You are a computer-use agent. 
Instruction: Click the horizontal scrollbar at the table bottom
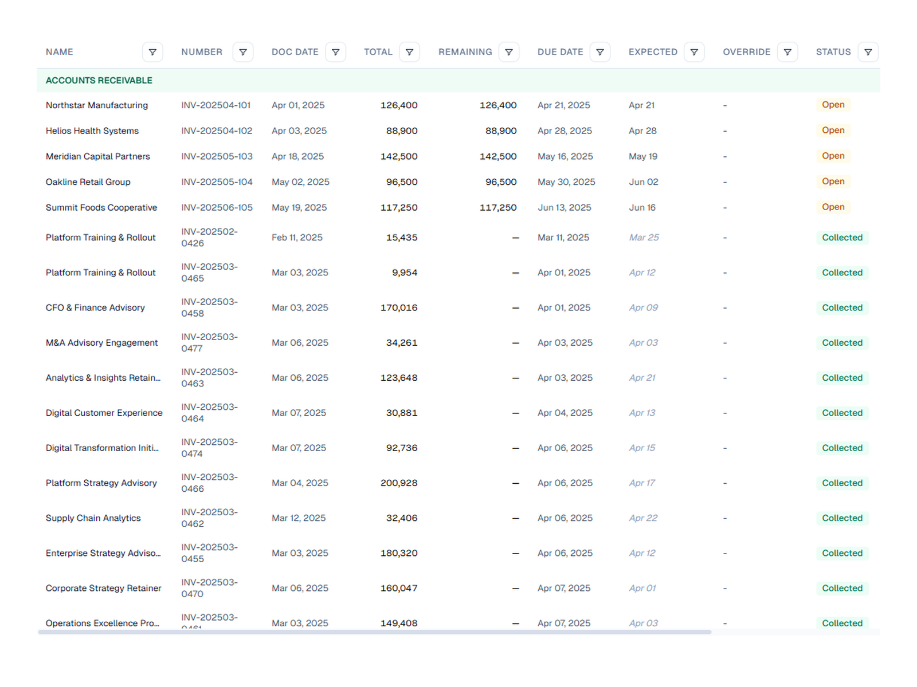point(375,632)
